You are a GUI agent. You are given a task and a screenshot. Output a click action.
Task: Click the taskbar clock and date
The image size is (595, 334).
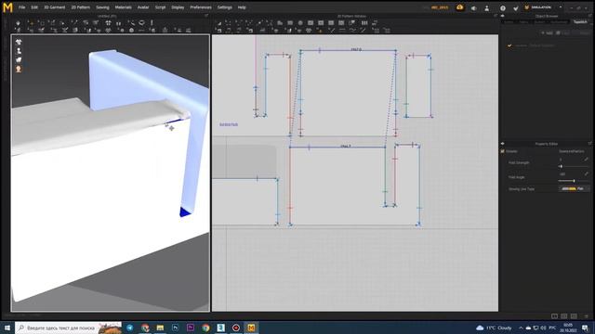click(x=568, y=328)
